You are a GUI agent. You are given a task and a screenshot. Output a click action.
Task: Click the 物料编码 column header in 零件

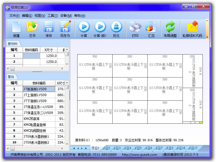tap(39, 83)
